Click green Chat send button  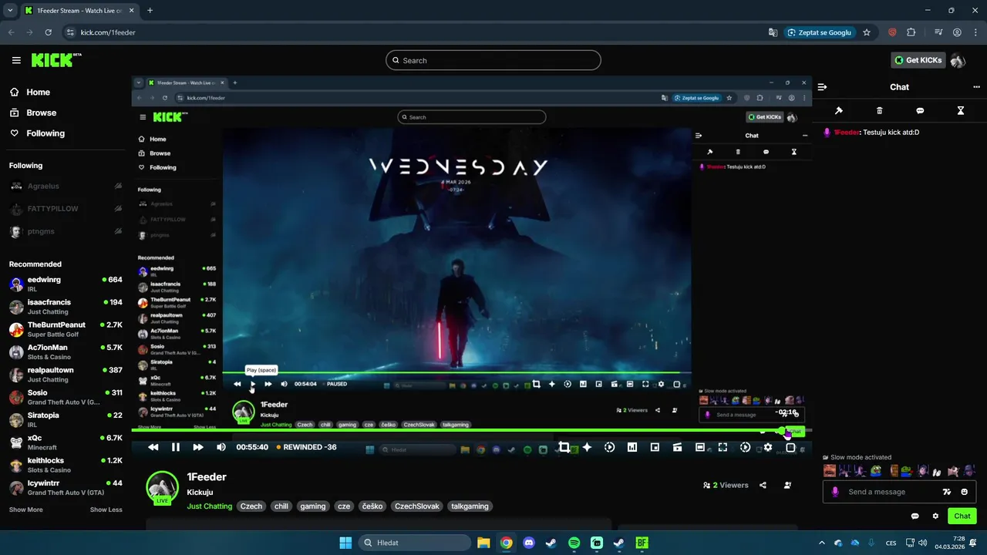tap(962, 516)
